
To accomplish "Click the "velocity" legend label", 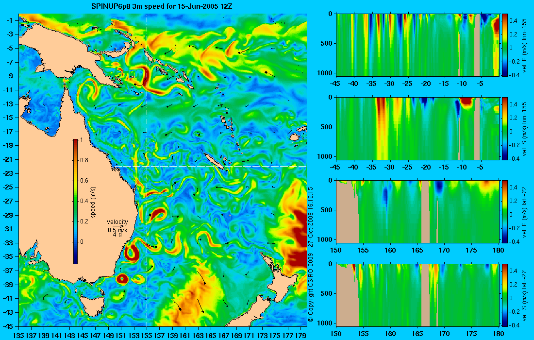I will [117, 222].
